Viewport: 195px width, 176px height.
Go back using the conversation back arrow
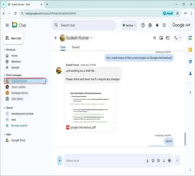[56, 38]
